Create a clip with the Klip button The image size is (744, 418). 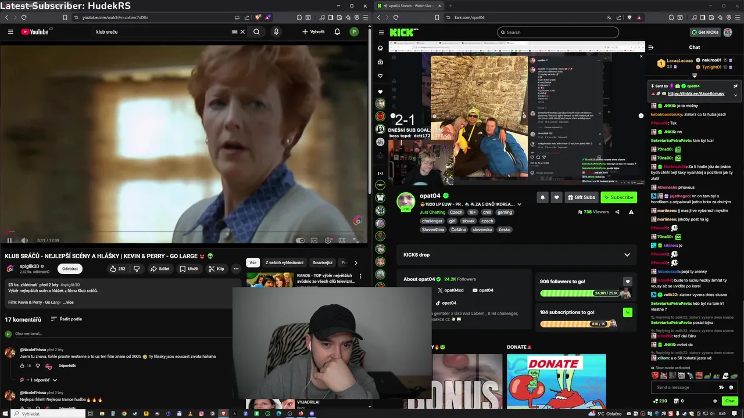(x=216, y=269)
